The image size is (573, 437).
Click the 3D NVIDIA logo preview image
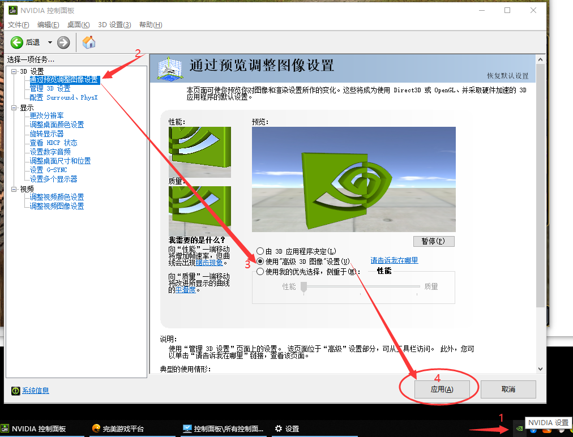[354, 179]
